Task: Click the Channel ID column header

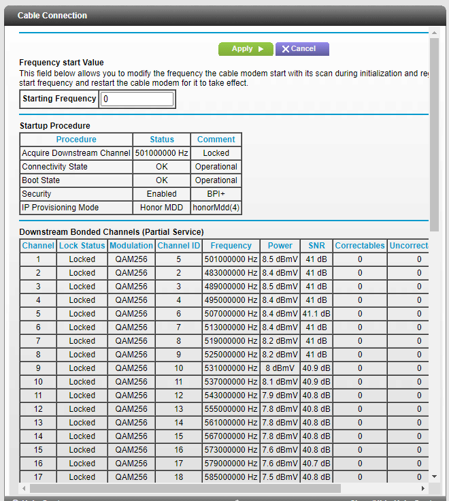Action: tap(178, 246)
